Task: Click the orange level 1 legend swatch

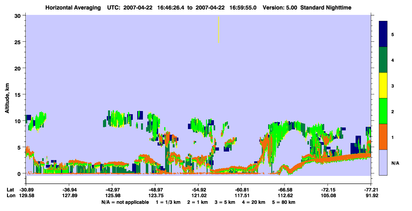Action: 383,137
